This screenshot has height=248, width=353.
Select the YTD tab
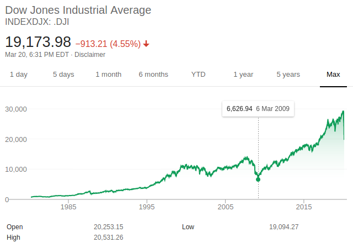(198, 75)
